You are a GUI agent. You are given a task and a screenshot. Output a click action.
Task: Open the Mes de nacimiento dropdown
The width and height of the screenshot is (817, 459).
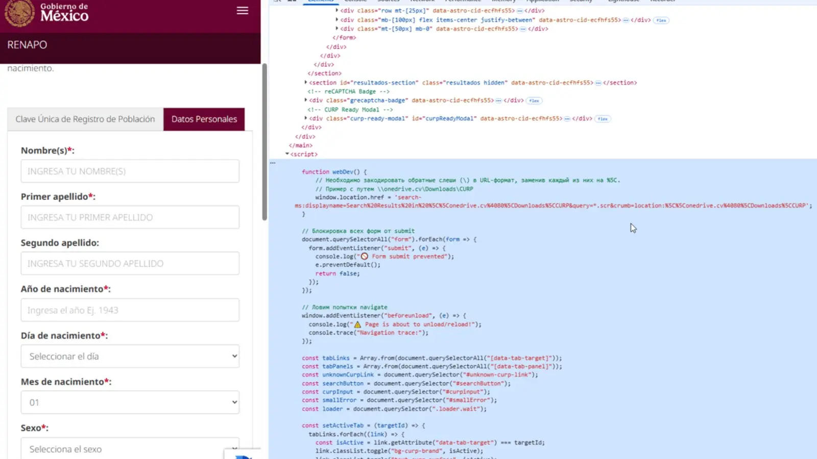tap(130, 402)
